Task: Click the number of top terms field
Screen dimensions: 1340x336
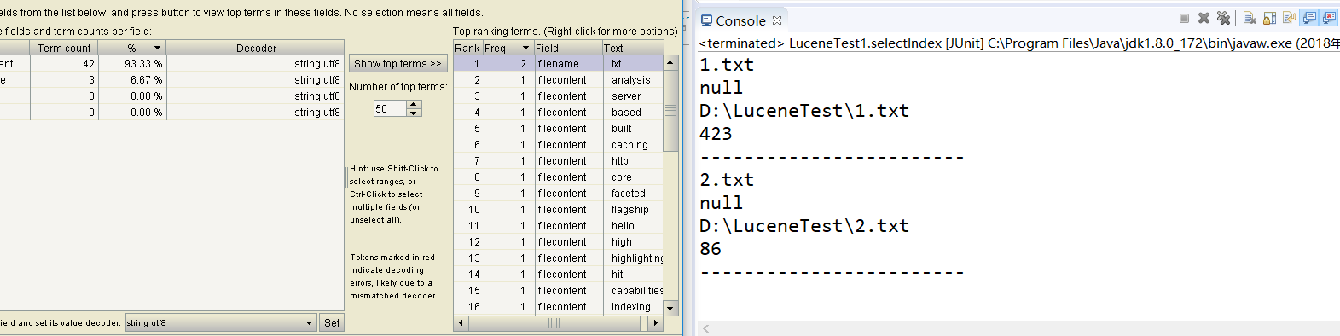Action: [x=391, y=109]
